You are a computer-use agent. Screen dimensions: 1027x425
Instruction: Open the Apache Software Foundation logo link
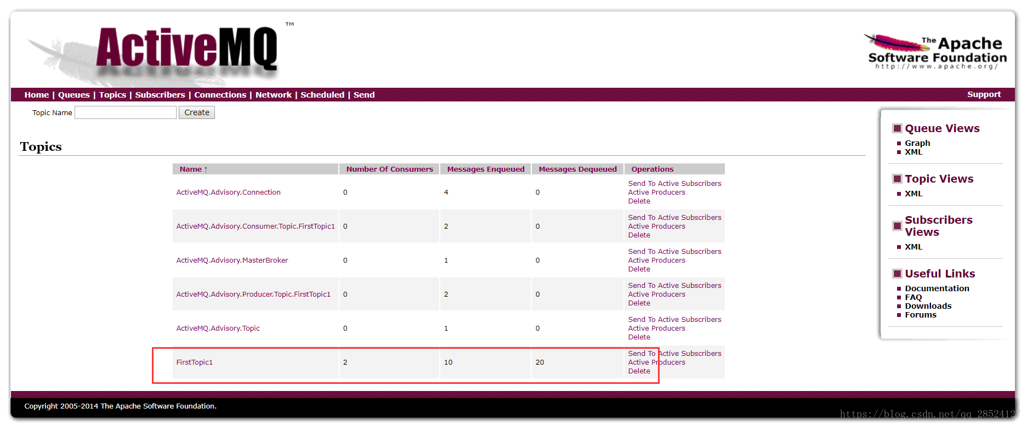936,52
